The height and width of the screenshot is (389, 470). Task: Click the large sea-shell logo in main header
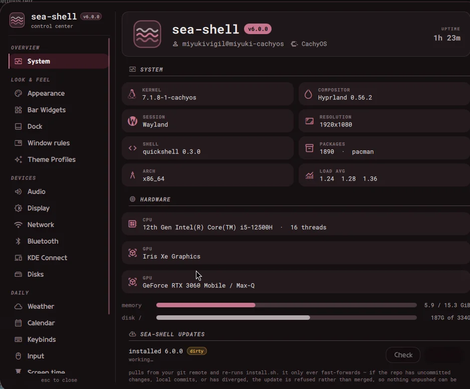(x=147, y=34)
